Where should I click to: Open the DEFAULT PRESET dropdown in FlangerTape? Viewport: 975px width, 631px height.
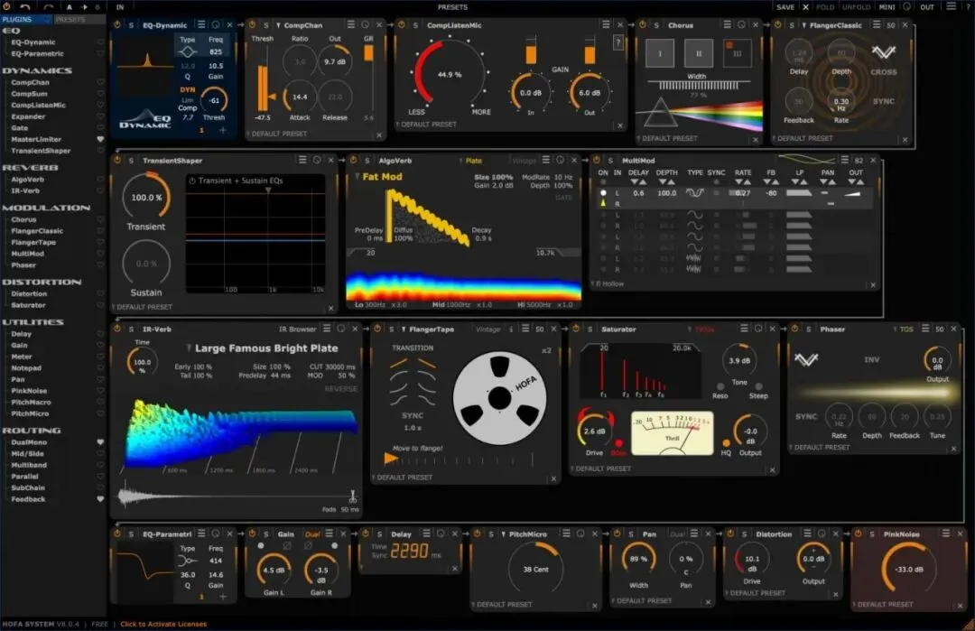(x=402, y=478)
